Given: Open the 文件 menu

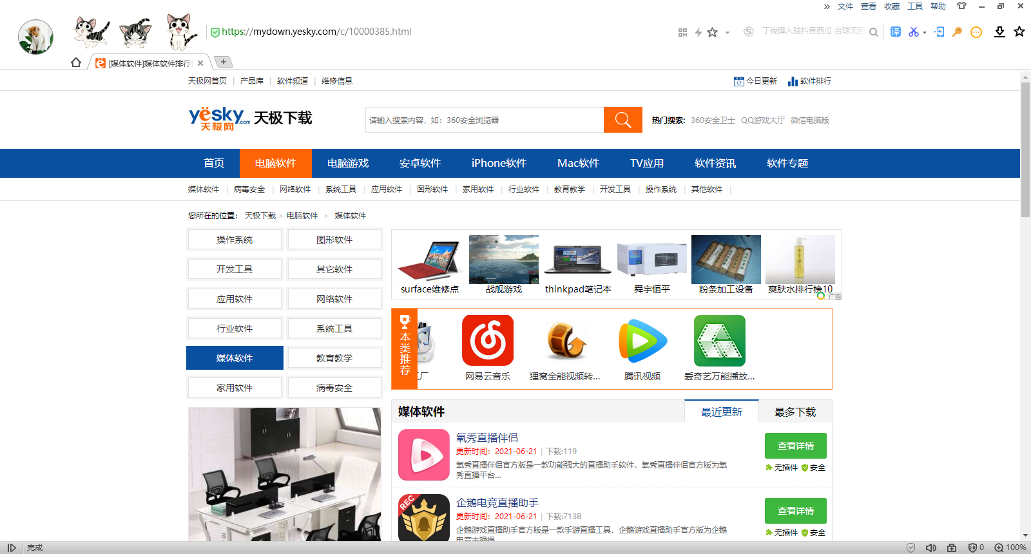Looking at the screenshot, I should point(845,6).
